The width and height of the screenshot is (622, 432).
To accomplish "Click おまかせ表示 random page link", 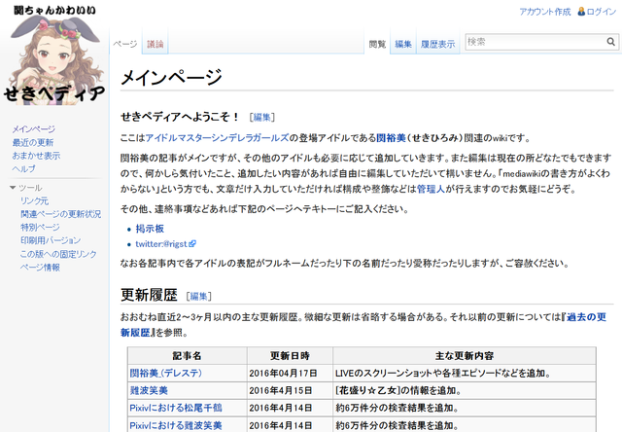I will point(36,156).
